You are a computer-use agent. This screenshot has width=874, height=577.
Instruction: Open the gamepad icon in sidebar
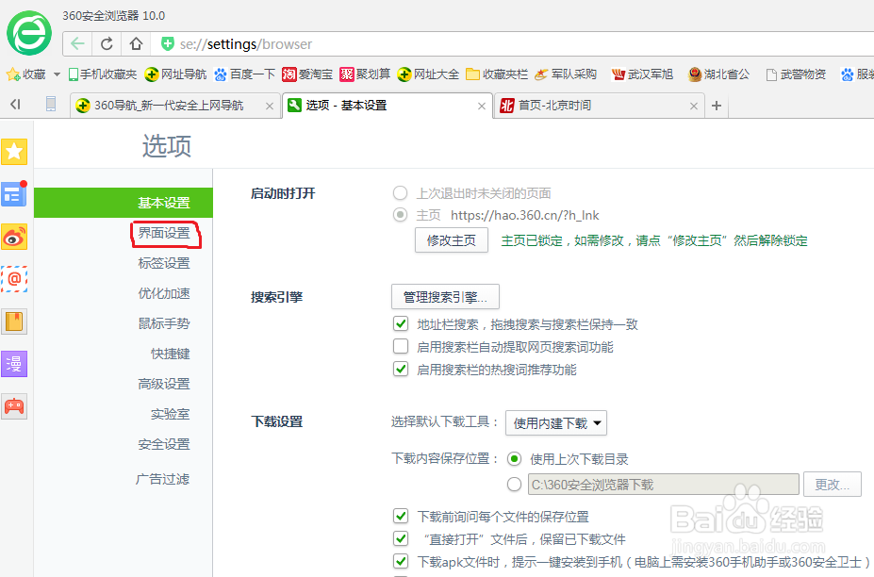click(15, 406)
